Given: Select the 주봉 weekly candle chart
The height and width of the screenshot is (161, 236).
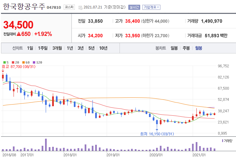Looking at the screenshot, I should pos(186,48).
